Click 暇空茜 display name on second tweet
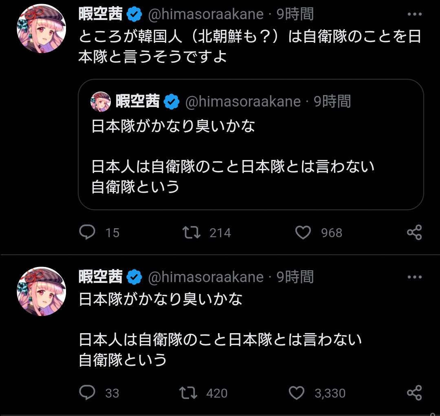440x416 pixels. click(100, 277)
